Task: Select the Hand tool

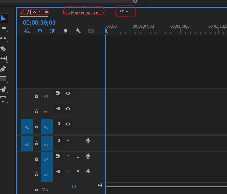Action: 3,89
